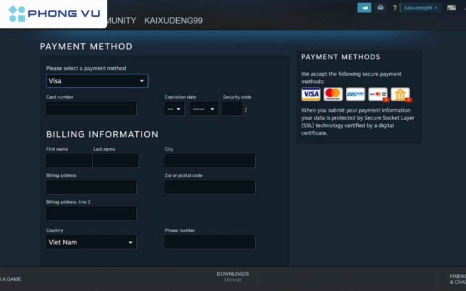Click the security code help link
The height and width of the screenshot is (291, 466).
245,110
